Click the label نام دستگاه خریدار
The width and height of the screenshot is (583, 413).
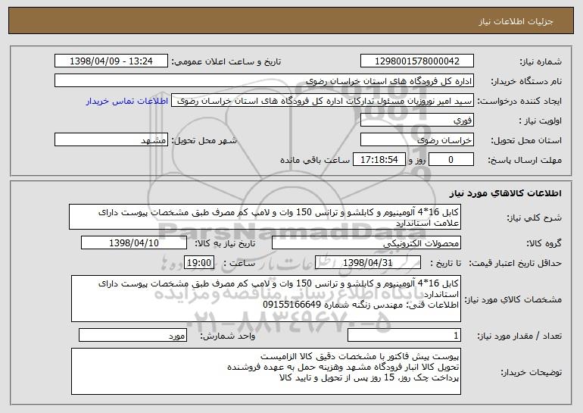(x=526, y=81)
